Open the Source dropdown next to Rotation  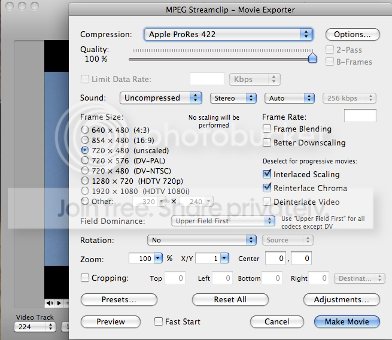coord(287,240)
